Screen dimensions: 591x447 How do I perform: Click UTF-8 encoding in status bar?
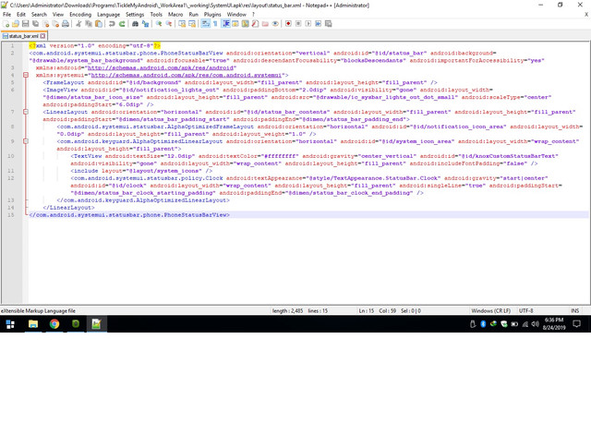point(525,311)
